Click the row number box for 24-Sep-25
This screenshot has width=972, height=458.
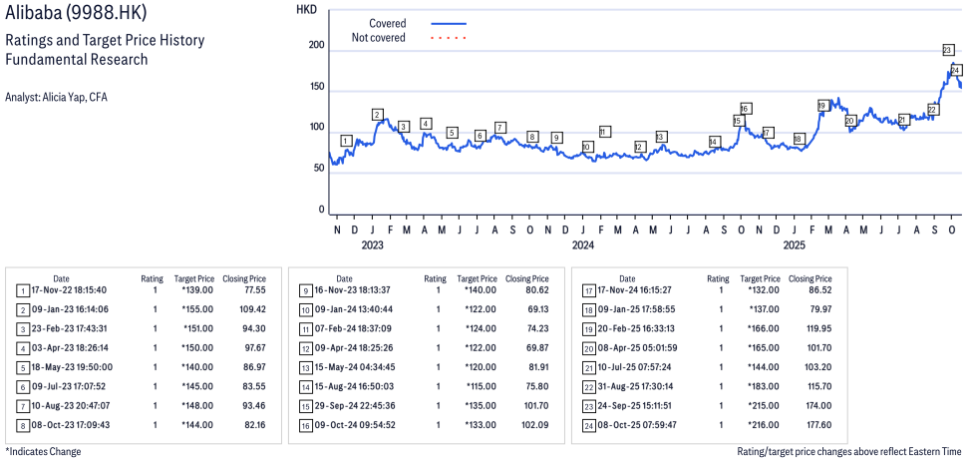pyautogui.click(x=589, y=404)
